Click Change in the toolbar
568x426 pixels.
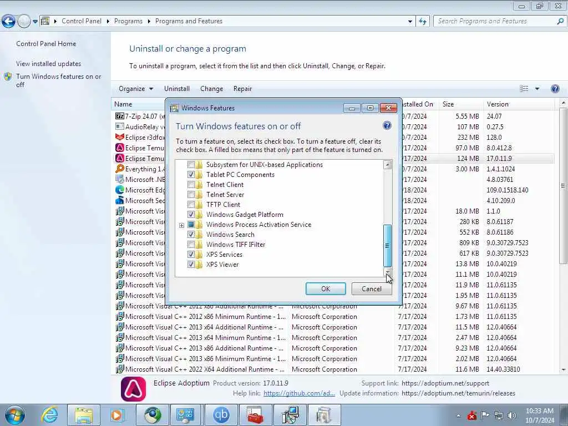tap(211, 89)
